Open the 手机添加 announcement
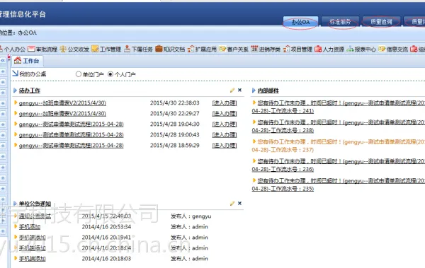 (x=30, y=227)
